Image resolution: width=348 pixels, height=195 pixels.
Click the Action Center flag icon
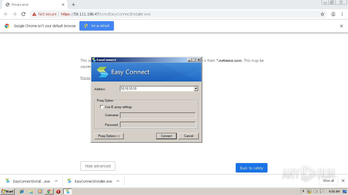[322, 191]
